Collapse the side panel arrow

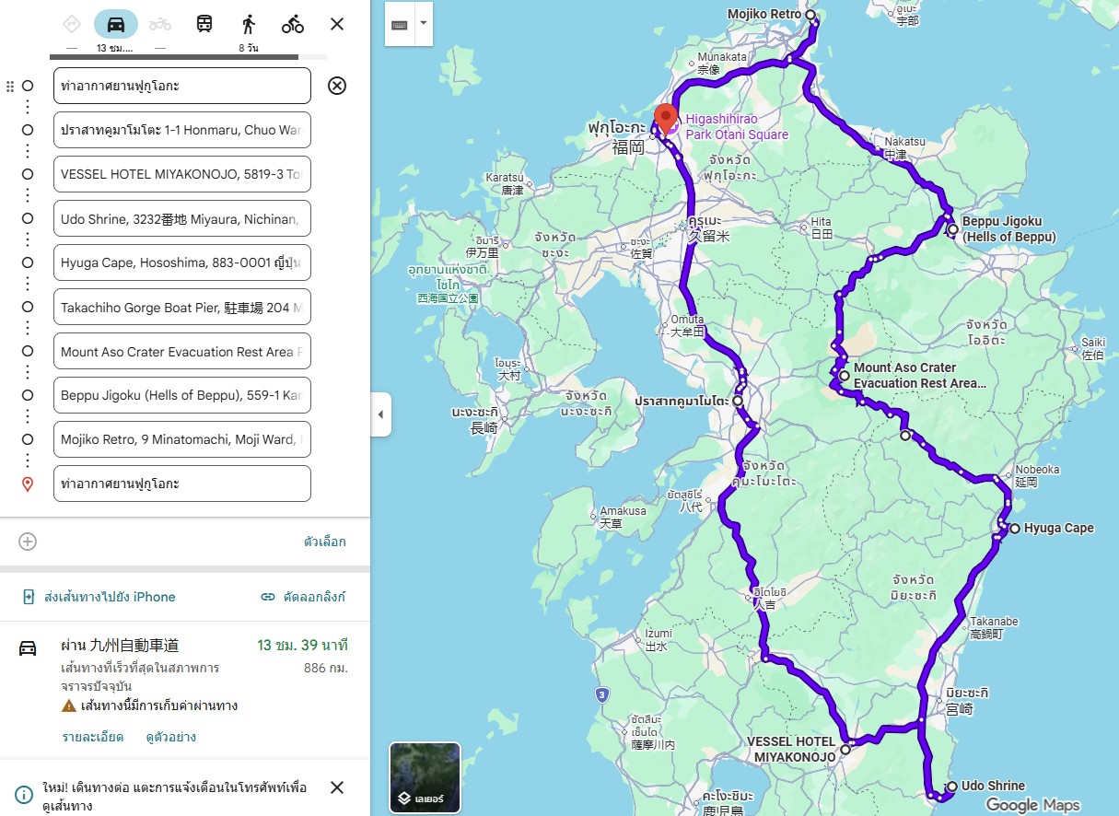coord(381,414)
